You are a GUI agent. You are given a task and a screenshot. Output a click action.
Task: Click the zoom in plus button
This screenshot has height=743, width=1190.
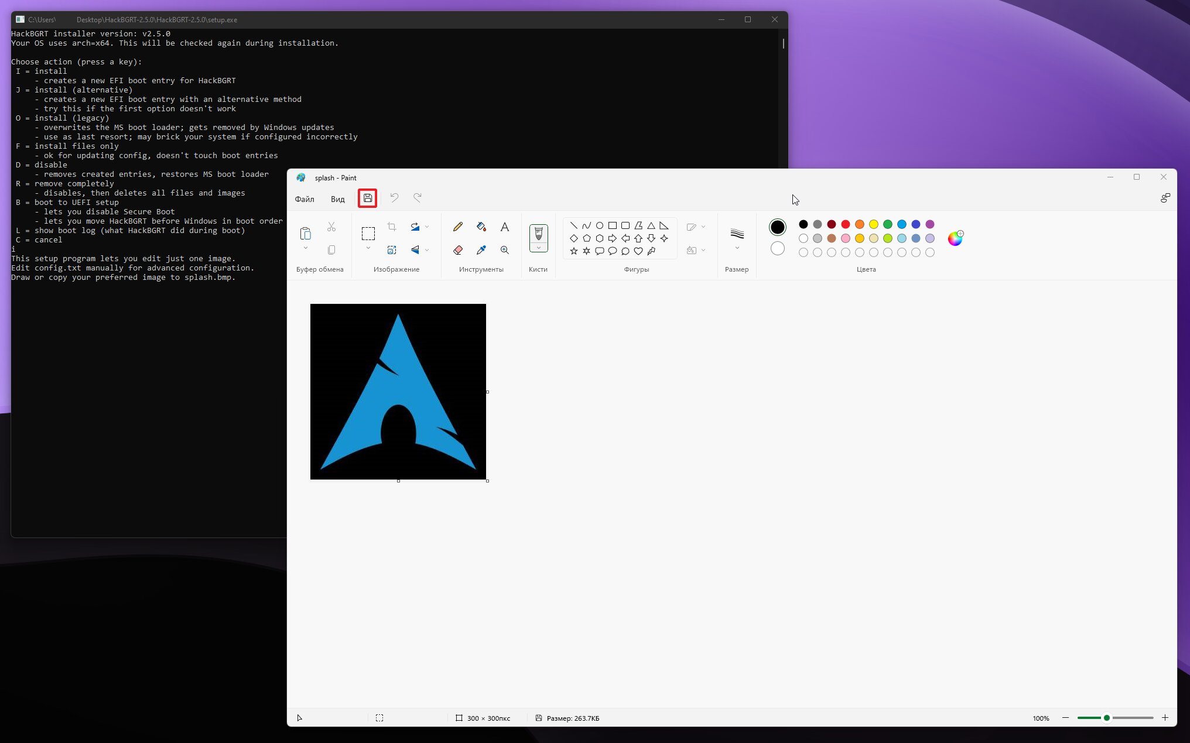coord(1165,718)
